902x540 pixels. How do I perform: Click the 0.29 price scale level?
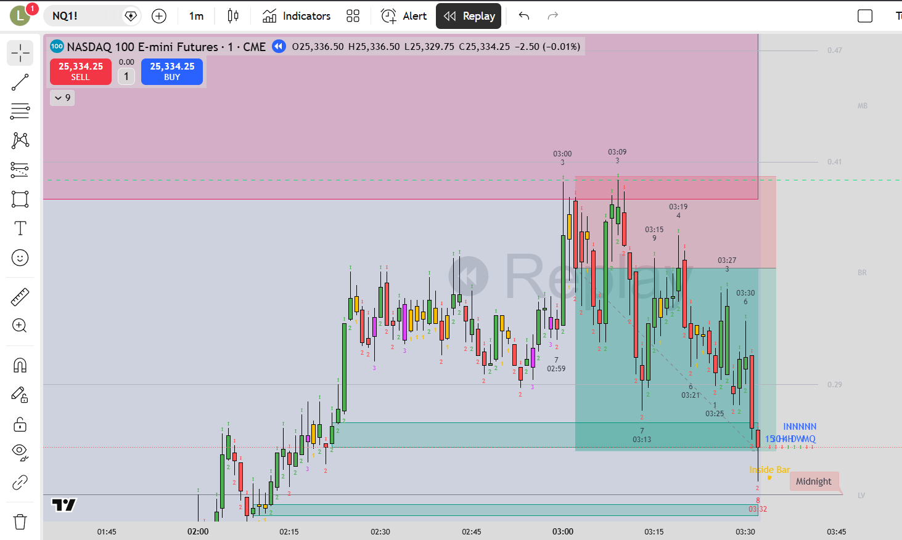coord(835,385)
